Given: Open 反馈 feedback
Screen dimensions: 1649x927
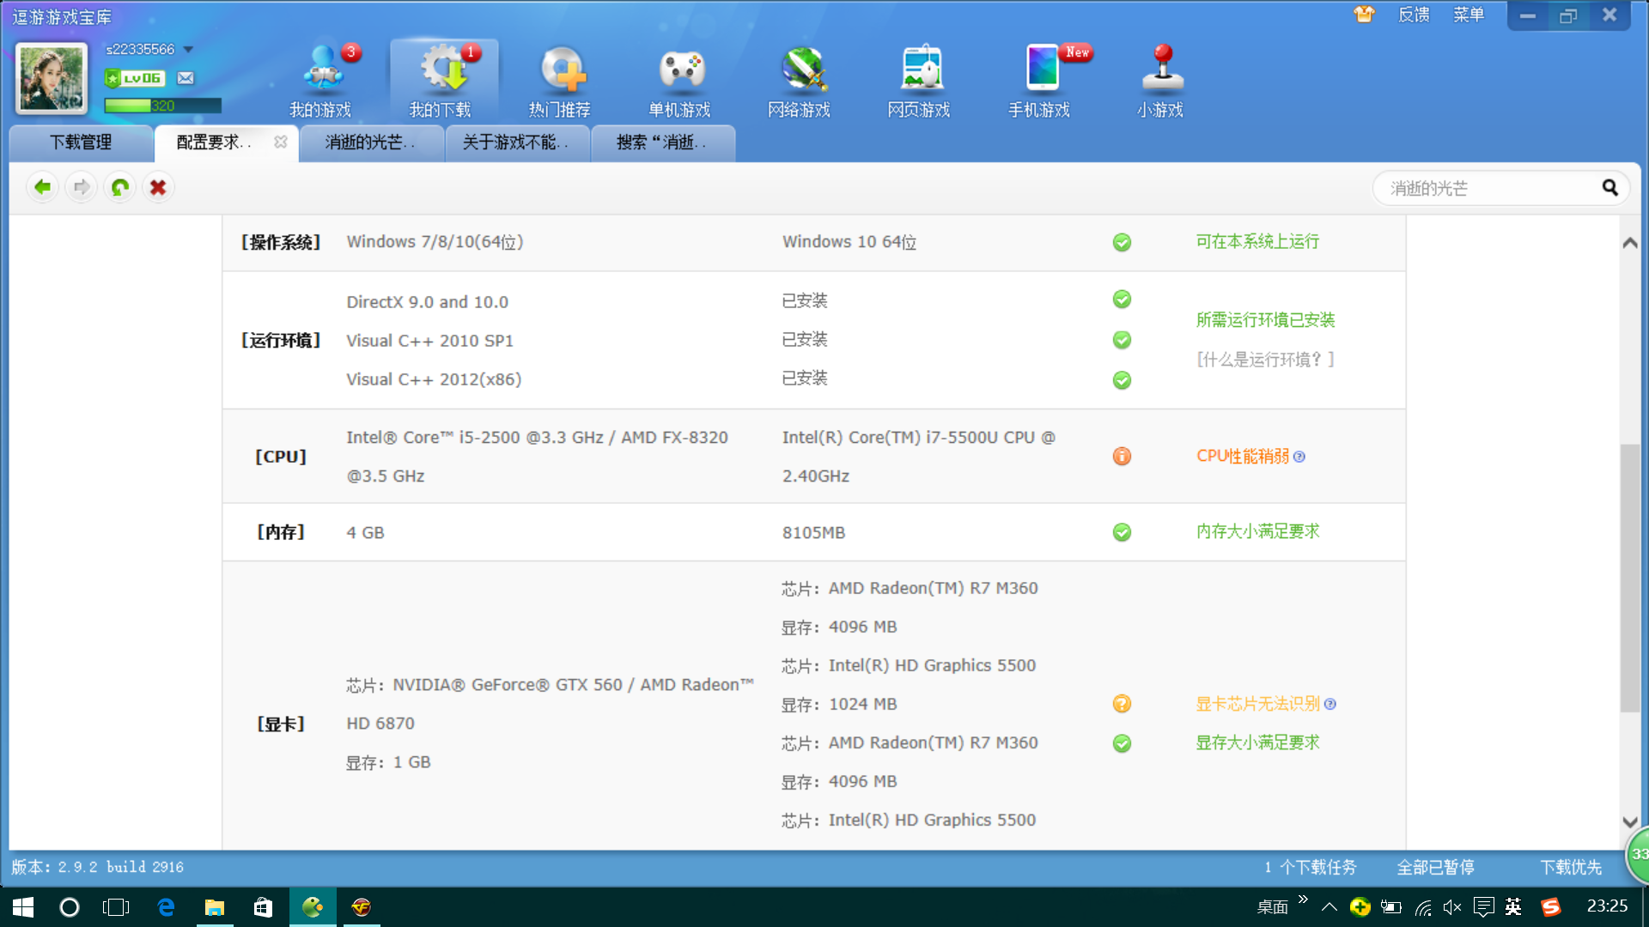Looking at the screenshot, I should click(x=1414, y=15).
